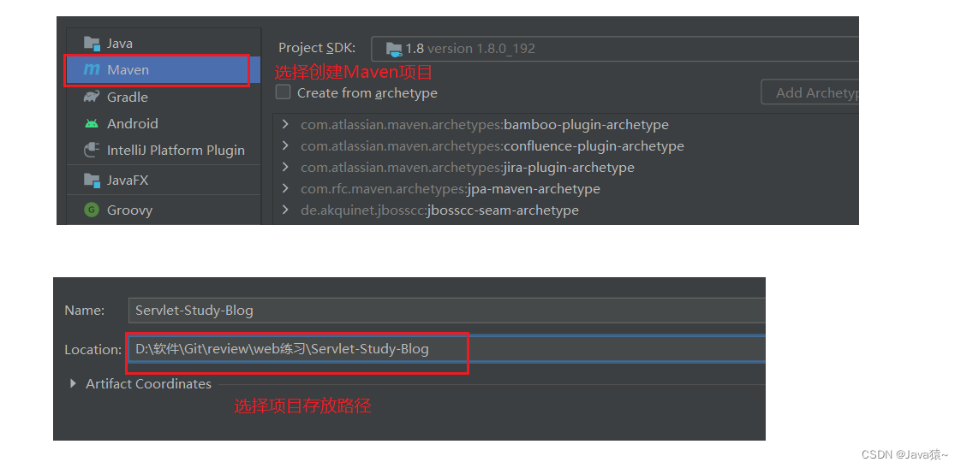Click the Location: field label

click(x=93, y=350)
